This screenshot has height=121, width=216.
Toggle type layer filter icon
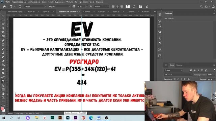(198, 70)
